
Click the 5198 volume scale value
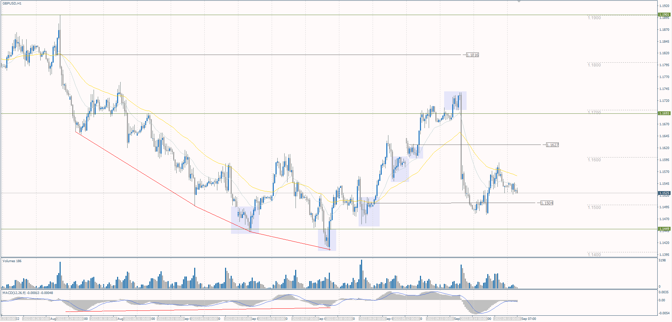[x=662, y=260]
